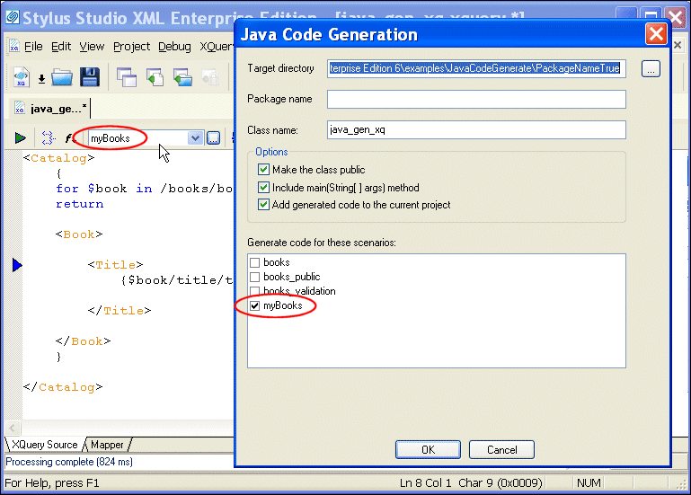Click the Save floppy disk icon

(x=89, y=77)
